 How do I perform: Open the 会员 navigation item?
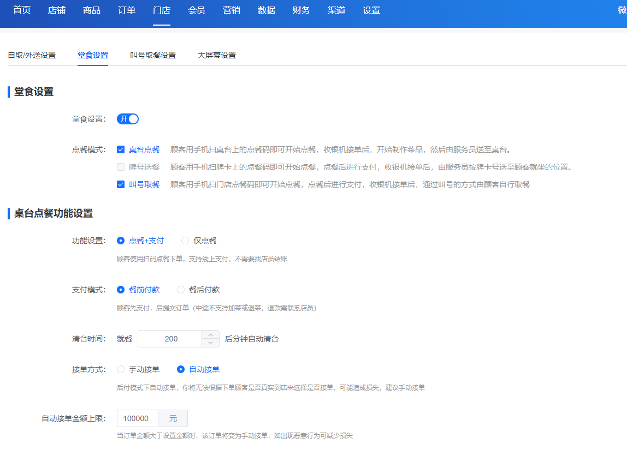point(197,10)
